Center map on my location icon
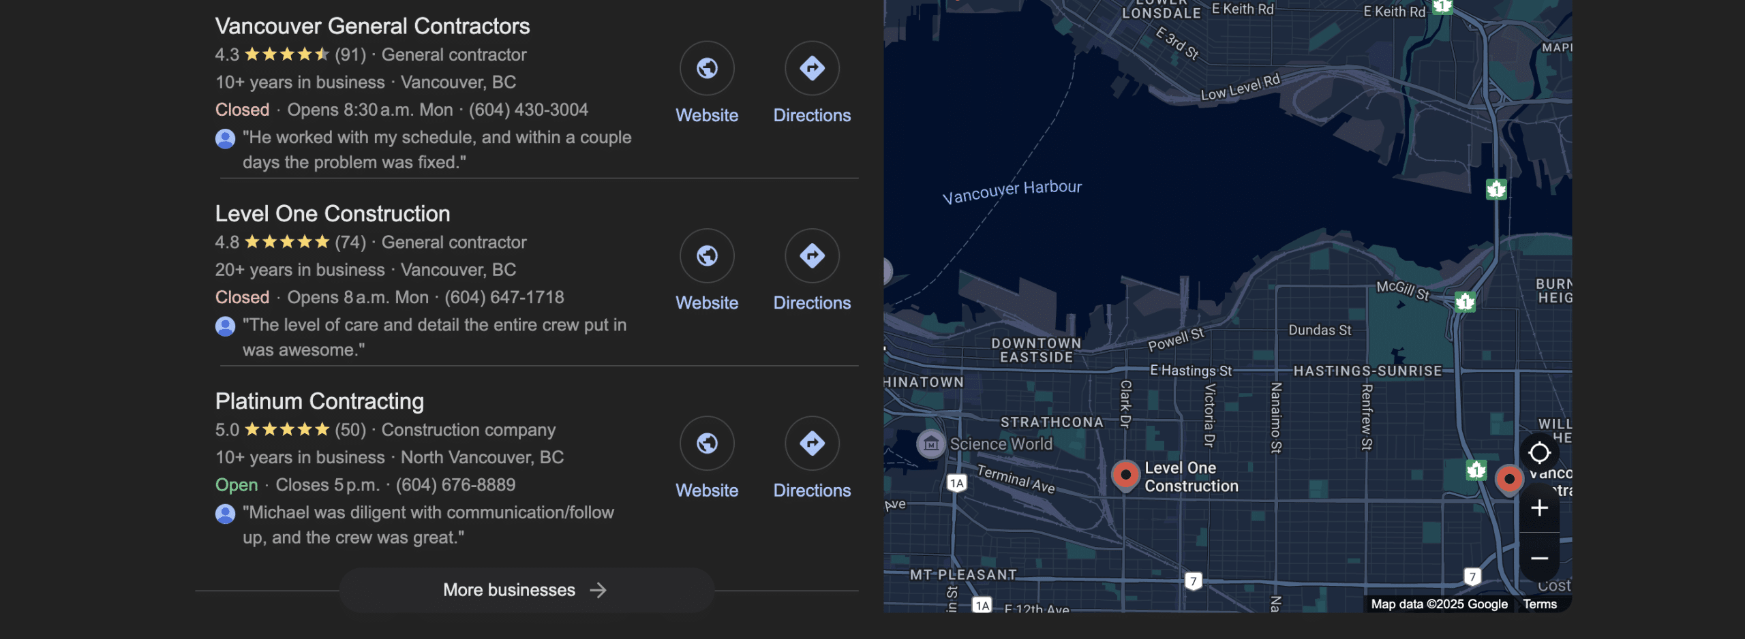Image resolution: width=1745 pixels, height=639 pixels. (x=1539, y=452)
